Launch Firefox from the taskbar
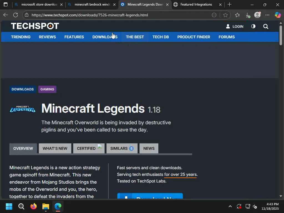The image size is (284, 213). point(34,206)
